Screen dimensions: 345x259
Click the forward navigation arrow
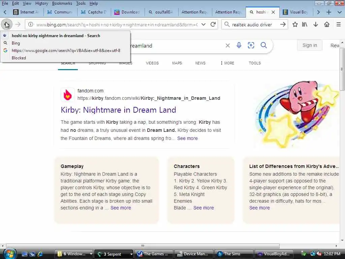[x=18, y=24]
